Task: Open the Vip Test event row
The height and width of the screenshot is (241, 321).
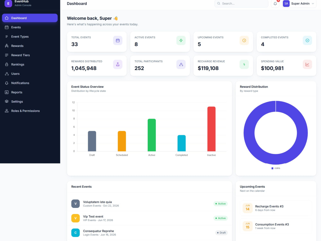Action: click(150, 218)
